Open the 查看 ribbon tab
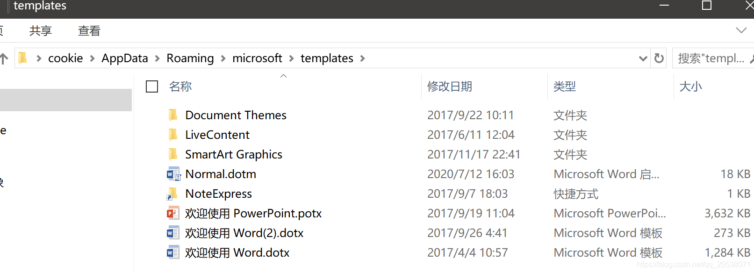The width and height of the screenshot is (754, 273). tap(89, 31)
